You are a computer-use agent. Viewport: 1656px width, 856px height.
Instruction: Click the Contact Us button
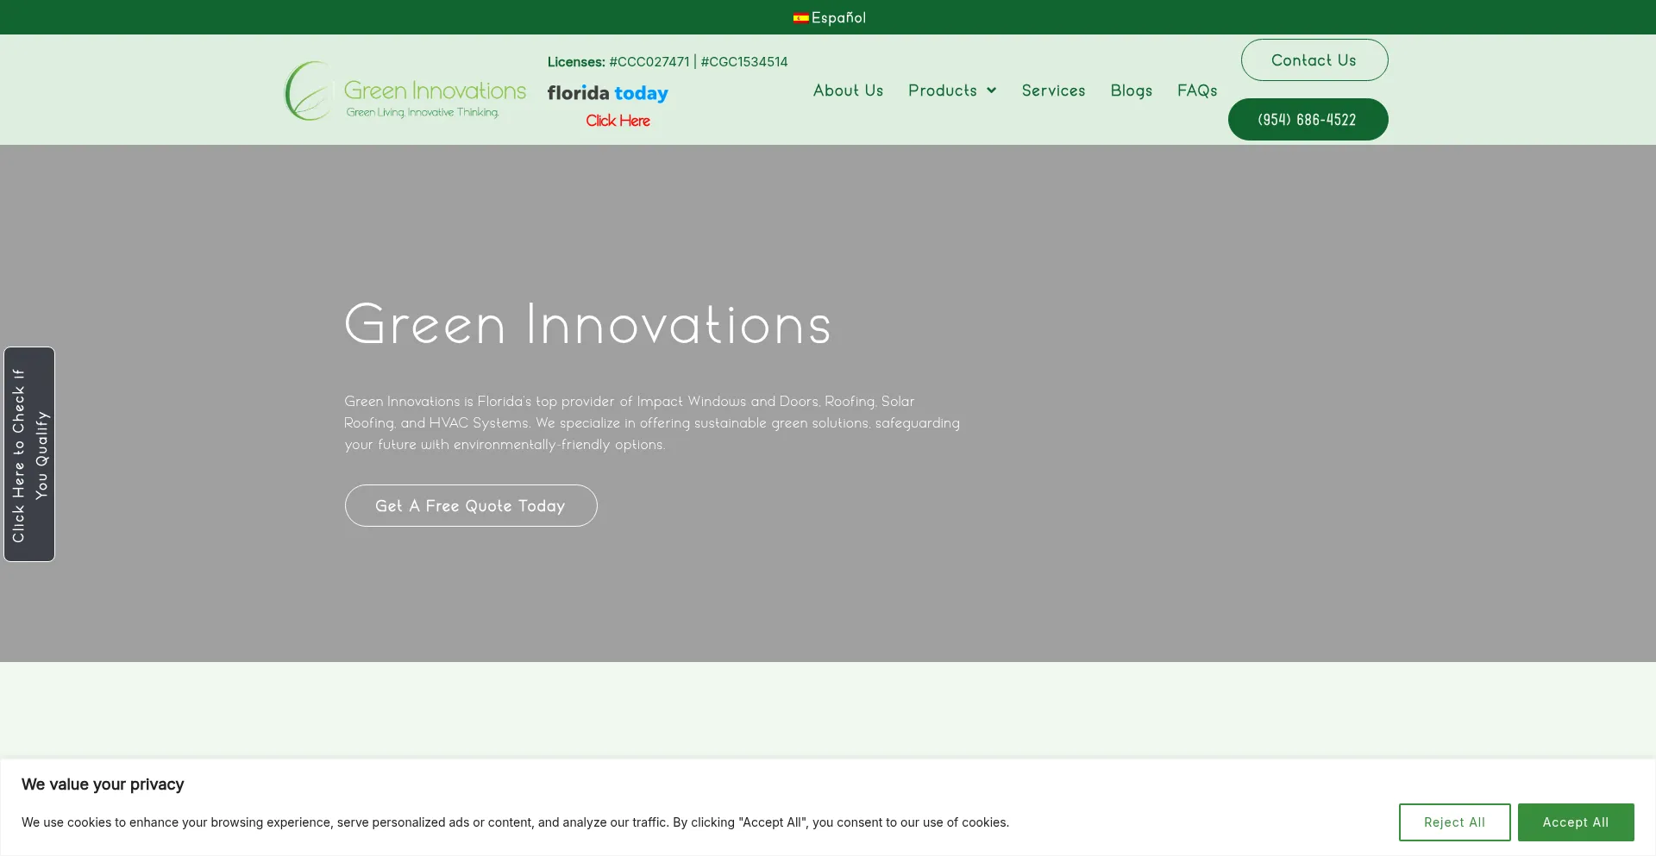[x=1314, y=59]
